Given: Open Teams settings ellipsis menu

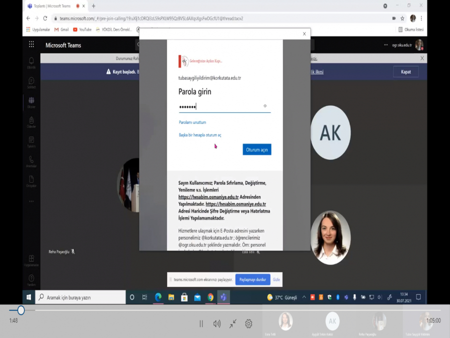Looking at the screenshot, I should [385, 45].
